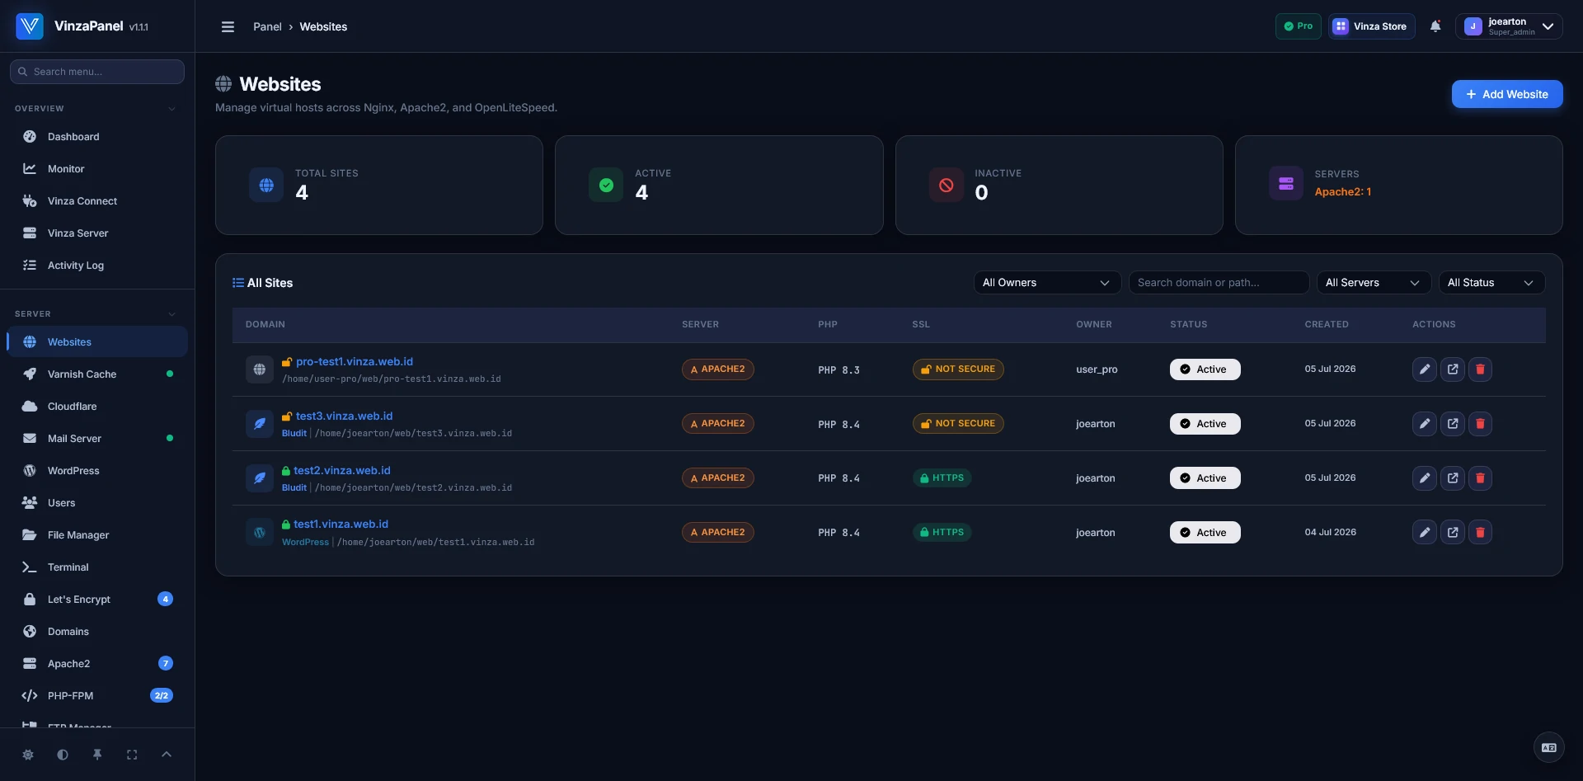Toggle the hamburger sidebar menu
This screenshot has height=781, width=1583.
coord(228,26)
